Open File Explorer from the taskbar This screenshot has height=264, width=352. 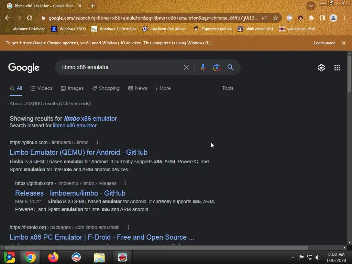click(x=99, y=257)
